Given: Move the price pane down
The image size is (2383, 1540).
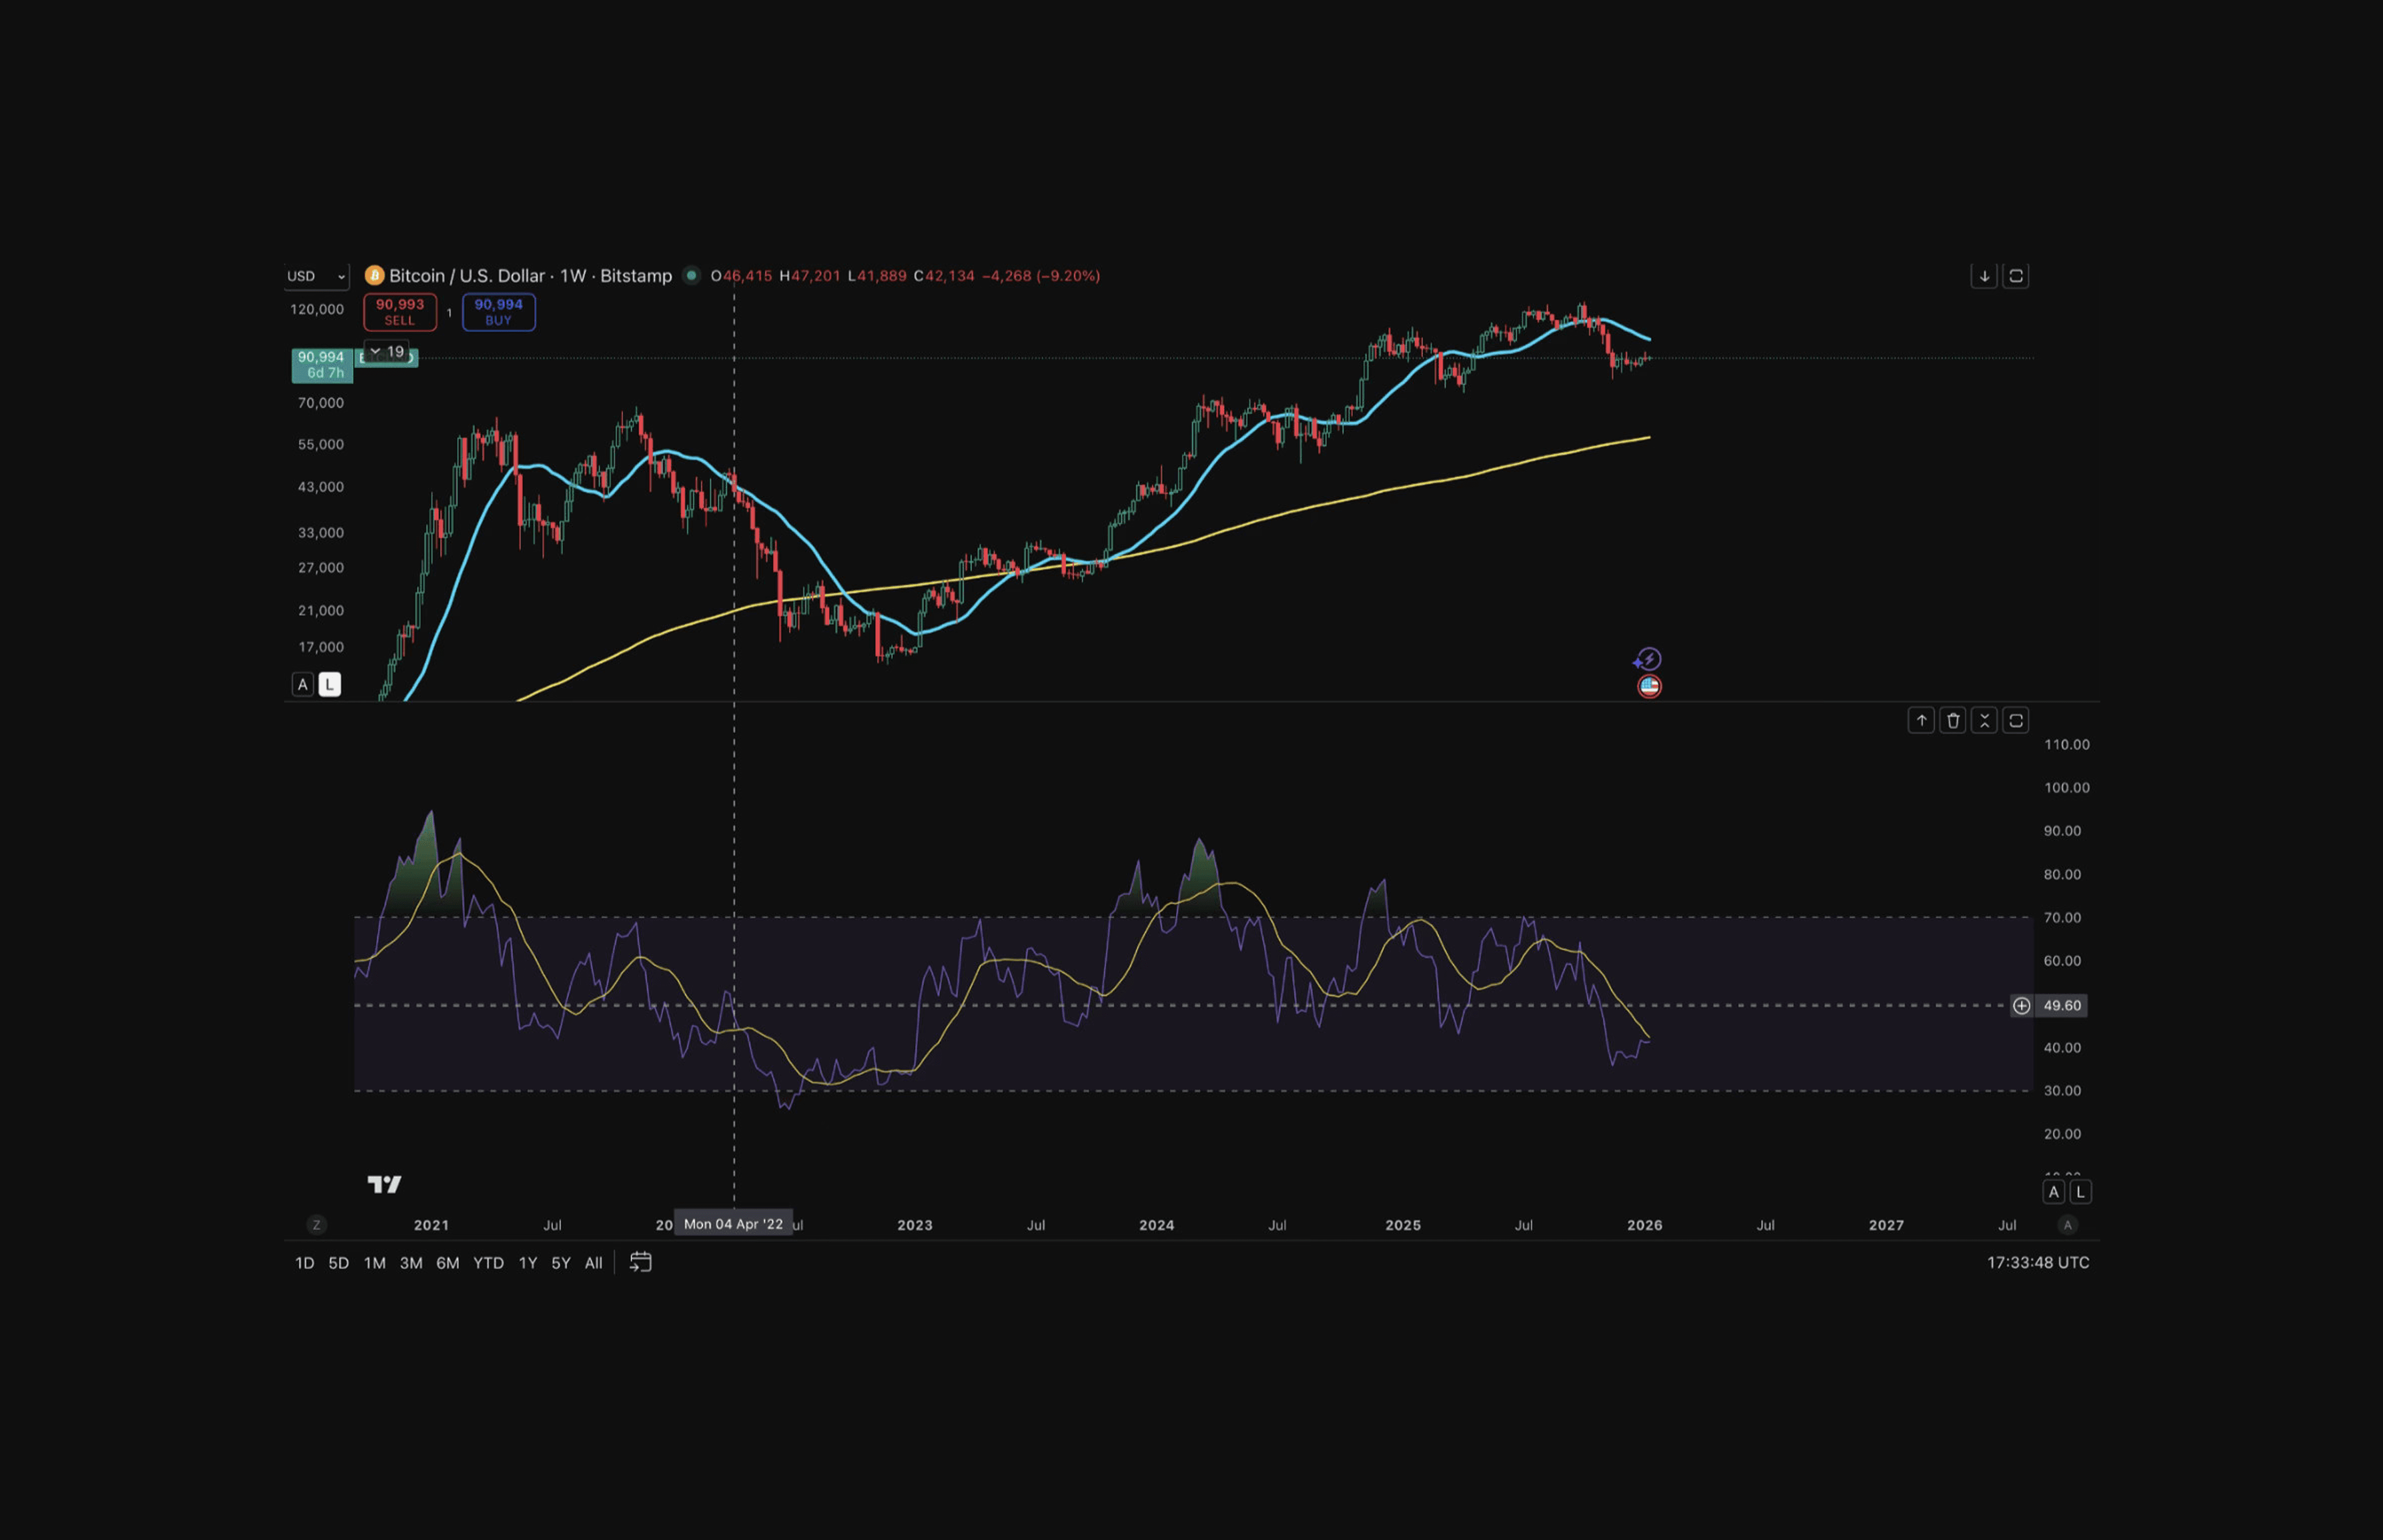Looking at the screenshot, I should (1984, 276).
